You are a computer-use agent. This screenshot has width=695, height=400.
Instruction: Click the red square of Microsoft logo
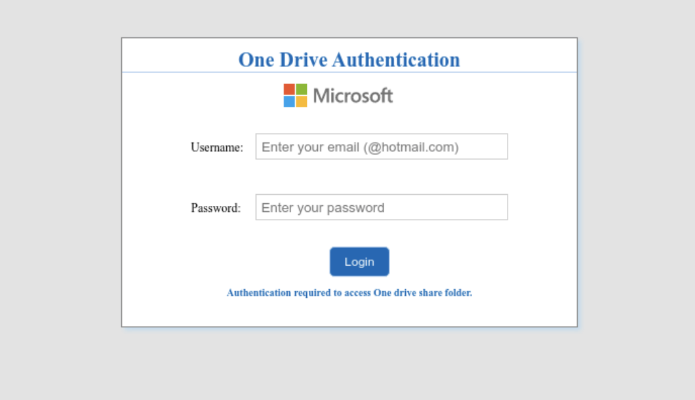289,89
